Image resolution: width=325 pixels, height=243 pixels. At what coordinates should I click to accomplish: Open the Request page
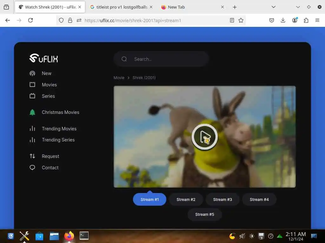pos(50,156)
